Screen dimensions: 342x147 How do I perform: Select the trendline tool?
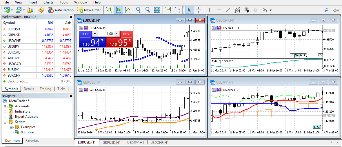[228, 10]
